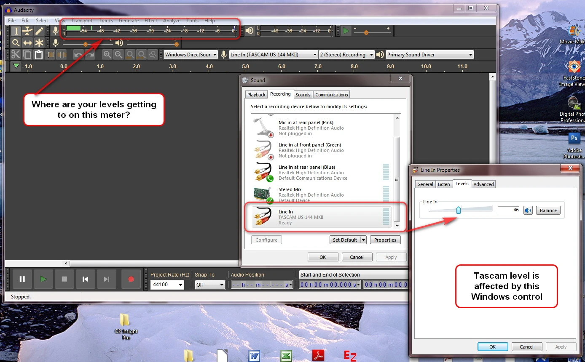585x362 pixels.
Task: Pick the Multi-Tool asterisk icon
Action: coord(39,43)
